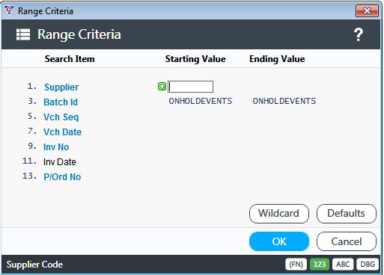The width and height of the screenshot is (384, 275).
Task: Select the Vch Date search item
Action: [x=62, y=132]
